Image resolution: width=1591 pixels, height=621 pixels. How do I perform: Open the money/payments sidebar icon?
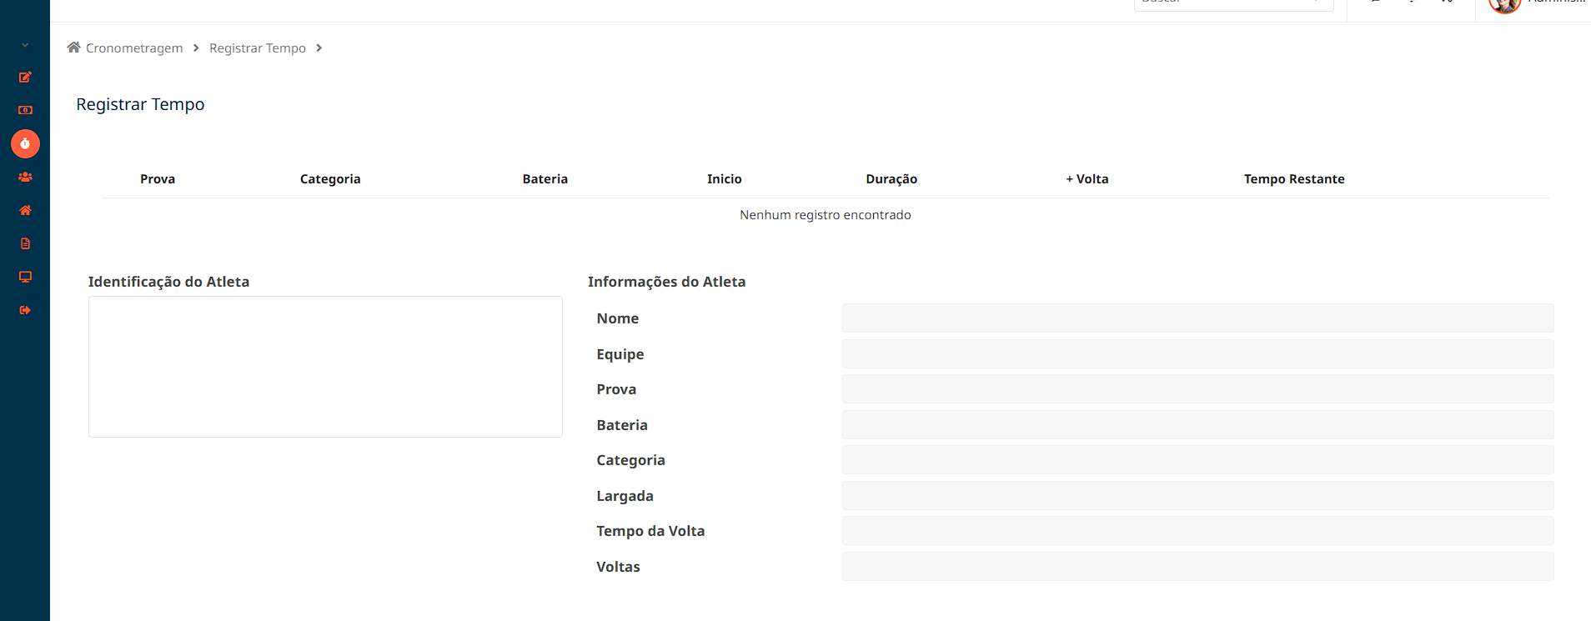(25, 110)
